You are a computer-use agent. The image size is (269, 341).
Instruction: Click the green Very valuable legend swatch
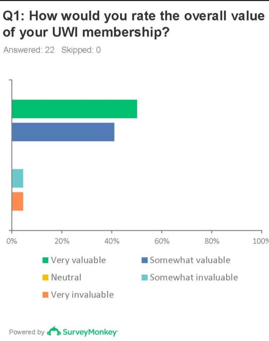(x=45, y=260)
